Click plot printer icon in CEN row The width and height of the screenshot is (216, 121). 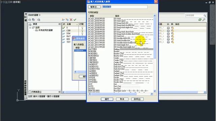pos(168,31)
